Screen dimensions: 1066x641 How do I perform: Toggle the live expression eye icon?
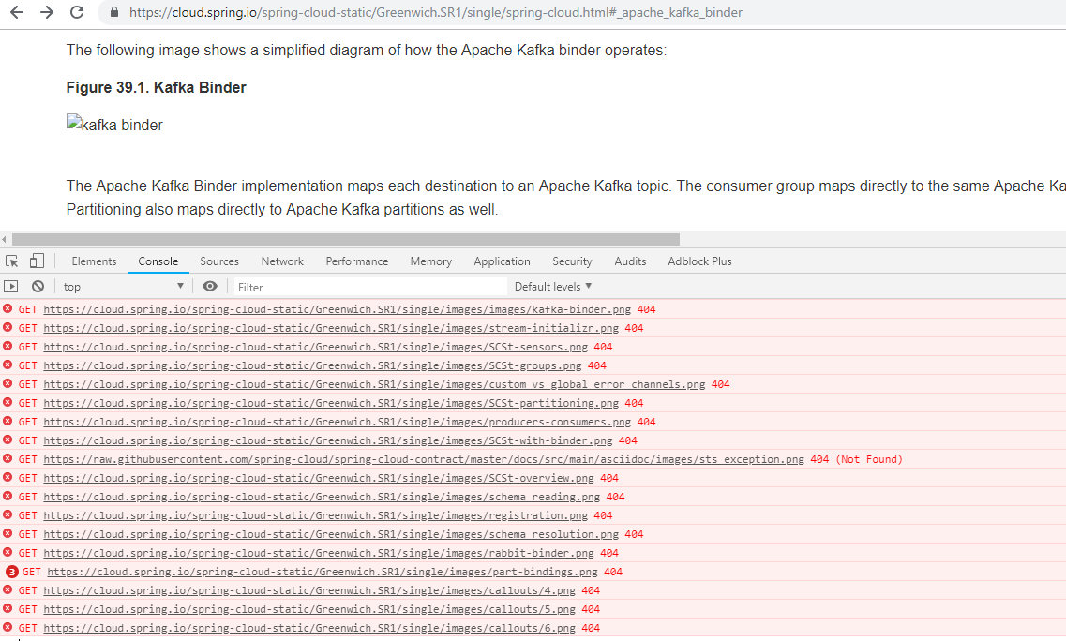coord(210,286)
